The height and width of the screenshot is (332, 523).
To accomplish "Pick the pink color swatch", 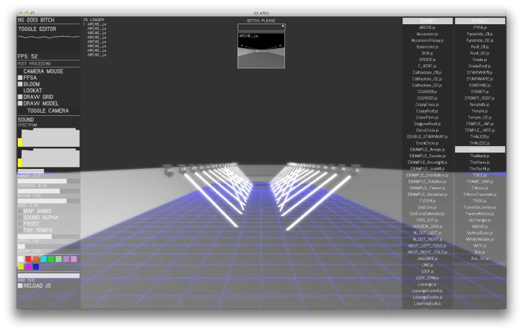I will [74, 259].
